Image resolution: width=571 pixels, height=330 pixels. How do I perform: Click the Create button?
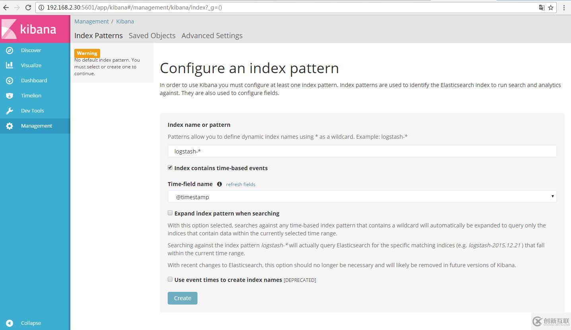point(182,298)
